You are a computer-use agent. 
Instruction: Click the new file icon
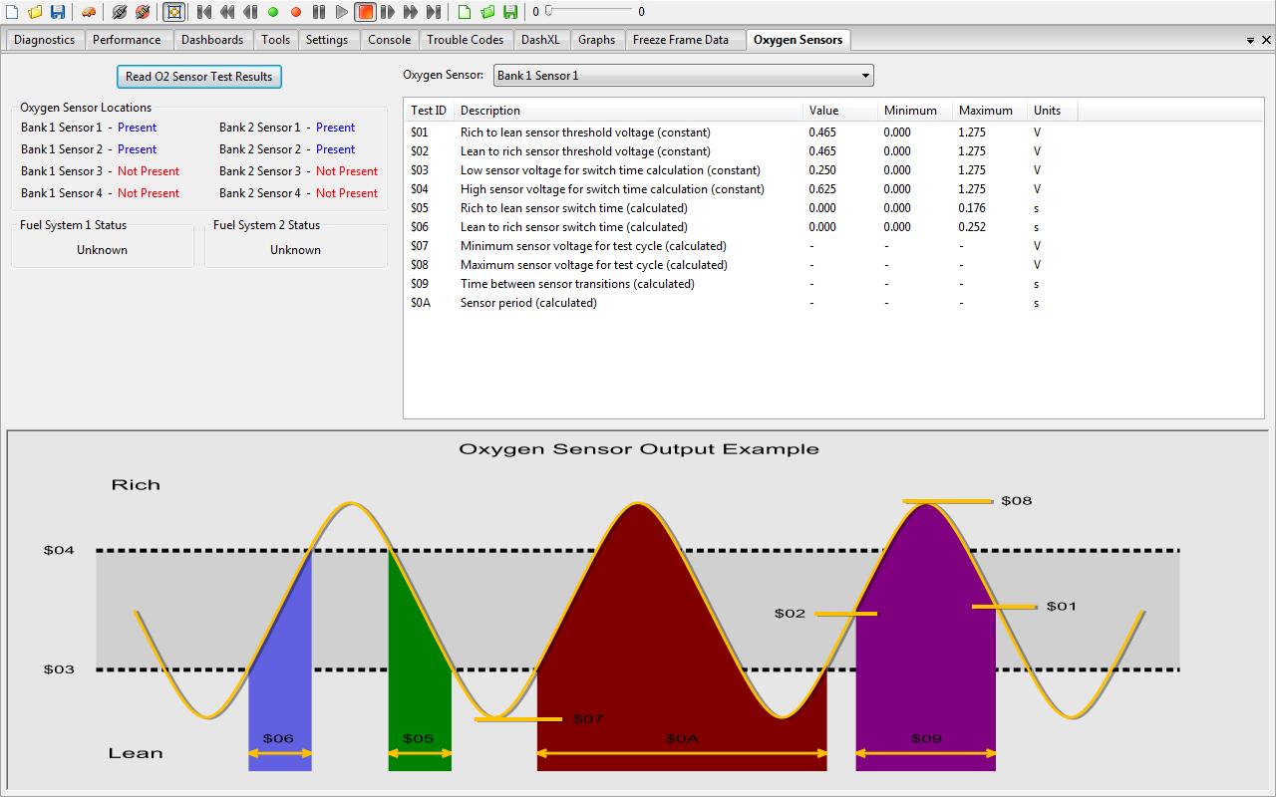(12, 12)
